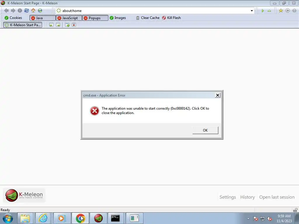Open the Home page icon

coord(33,10)
